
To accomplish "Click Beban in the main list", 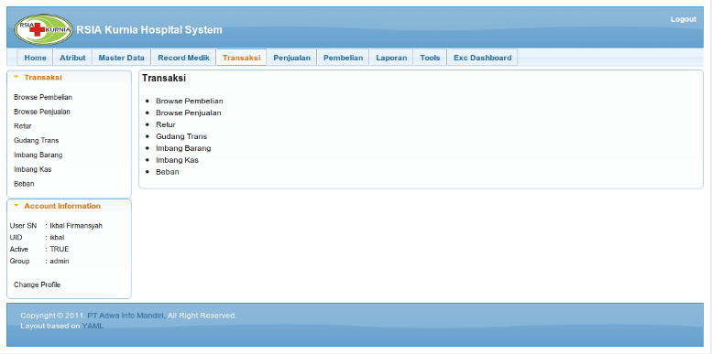I will [x=168, y=172].
